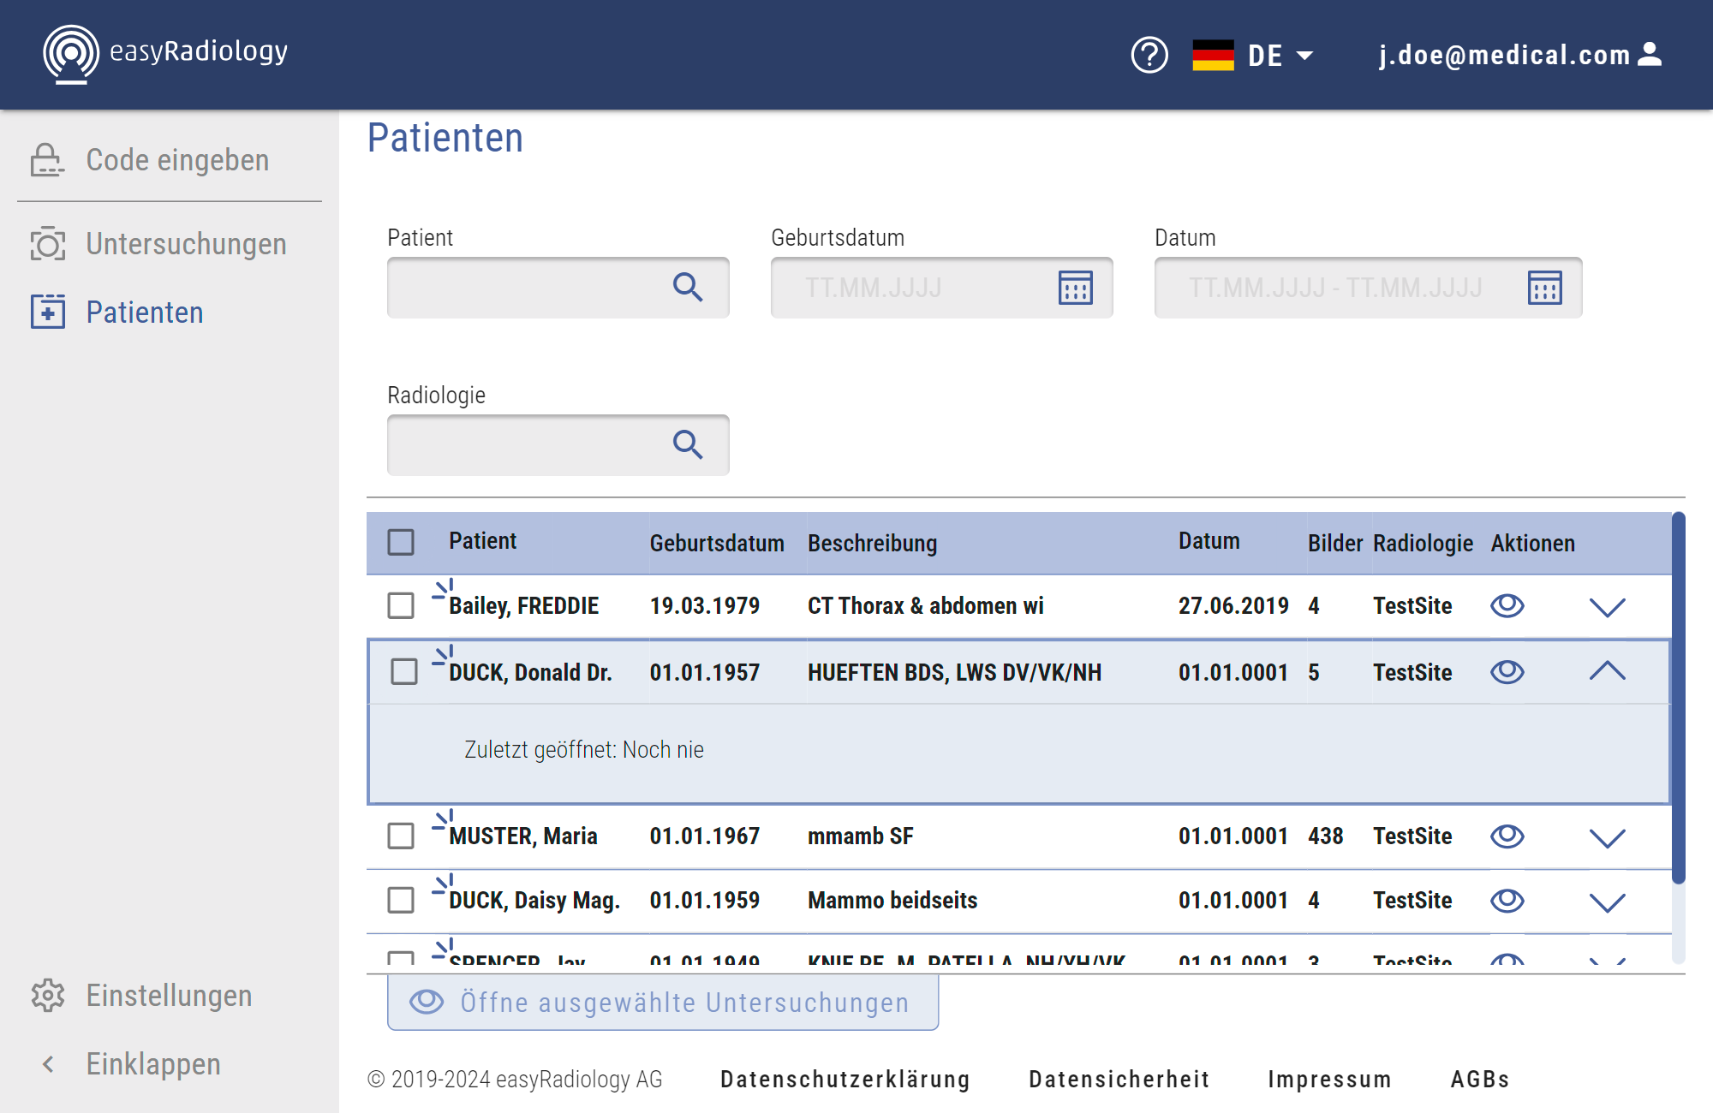Click description Mammo beidseits
The width and height of the screenshot is (1713, 1113).
click(892, 901)
